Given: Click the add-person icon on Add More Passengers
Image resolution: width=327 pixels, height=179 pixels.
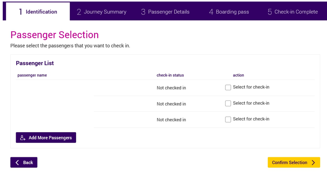Looking at the screenshot, I should point(23,138).
